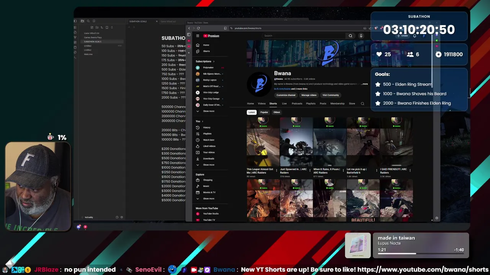Open Obsidian search icon in sidebar header

point(88,21)
